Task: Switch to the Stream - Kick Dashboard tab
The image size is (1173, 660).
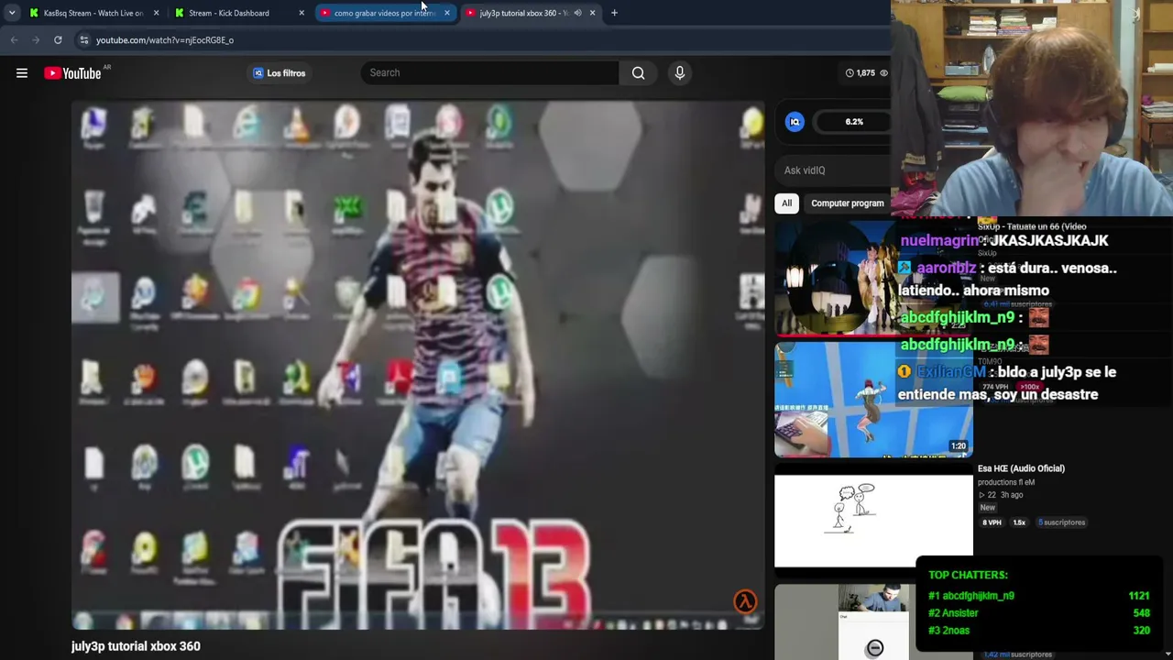Action: point(229,13)
